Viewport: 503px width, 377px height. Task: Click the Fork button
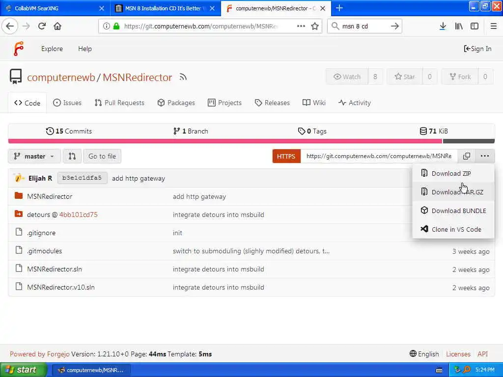tap(460, 77)
